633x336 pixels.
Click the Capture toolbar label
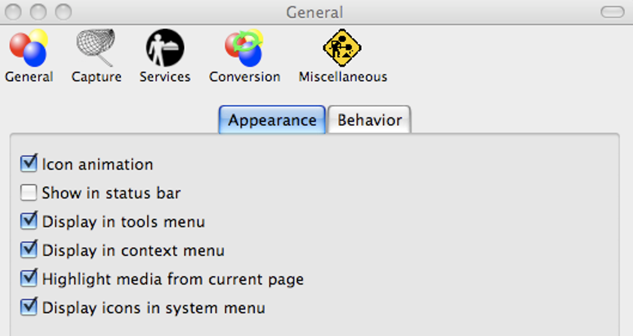[x=96, y=77]
